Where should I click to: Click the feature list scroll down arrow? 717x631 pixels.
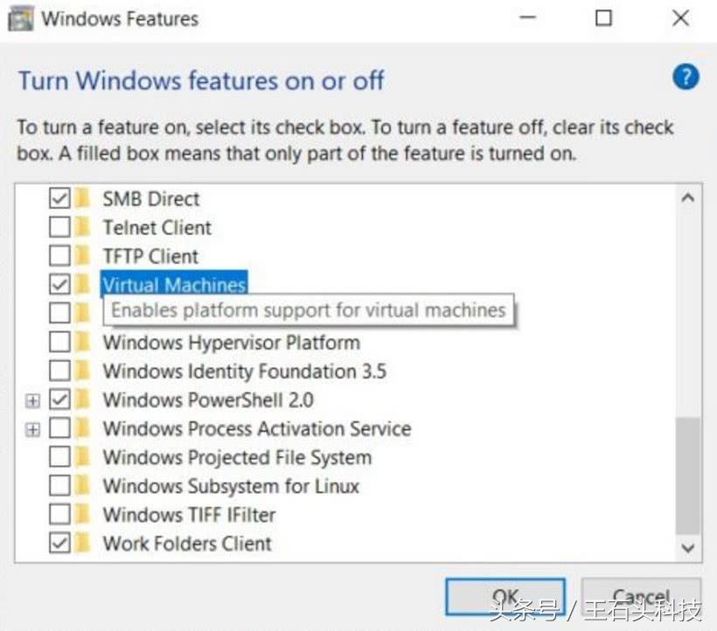point(688,547)
